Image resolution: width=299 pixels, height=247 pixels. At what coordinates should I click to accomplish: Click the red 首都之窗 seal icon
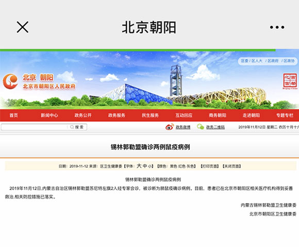pyautogui.click(x=290, y=81)
